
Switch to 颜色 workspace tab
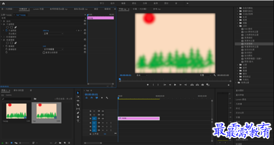(x=134, y=3)
